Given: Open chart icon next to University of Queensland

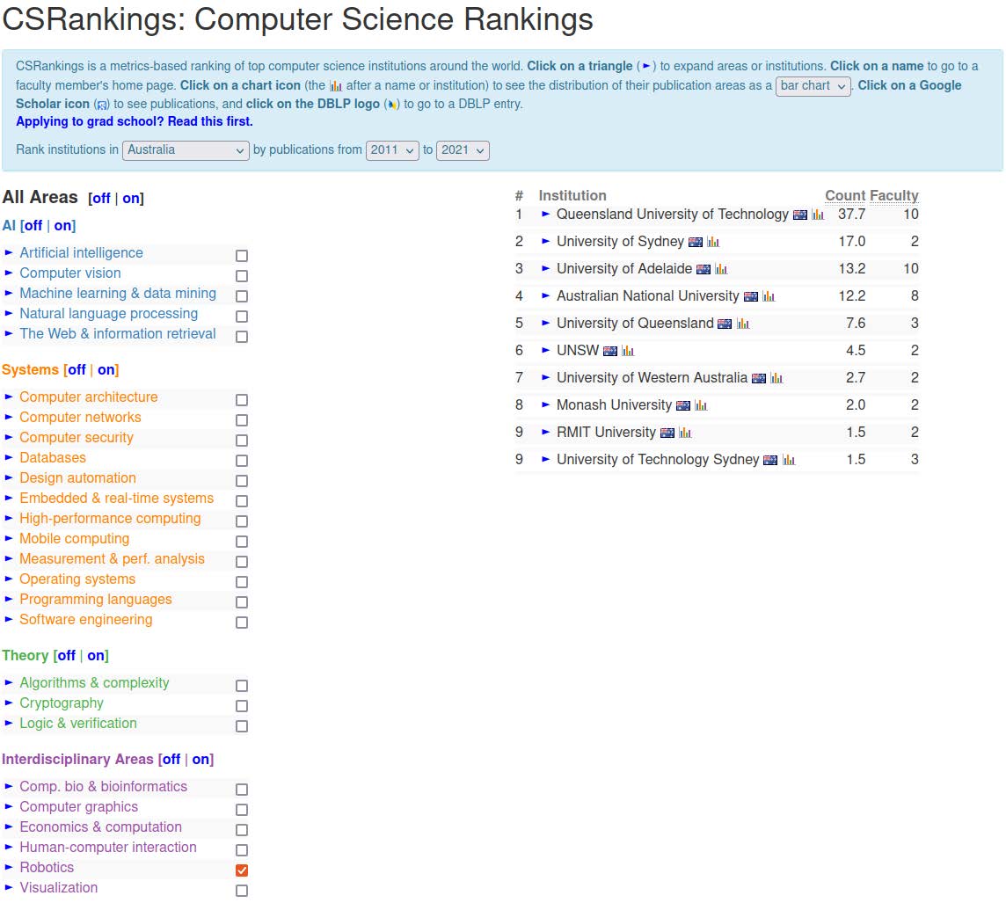Looking at the screenshot, I should [x=743, y=324].
